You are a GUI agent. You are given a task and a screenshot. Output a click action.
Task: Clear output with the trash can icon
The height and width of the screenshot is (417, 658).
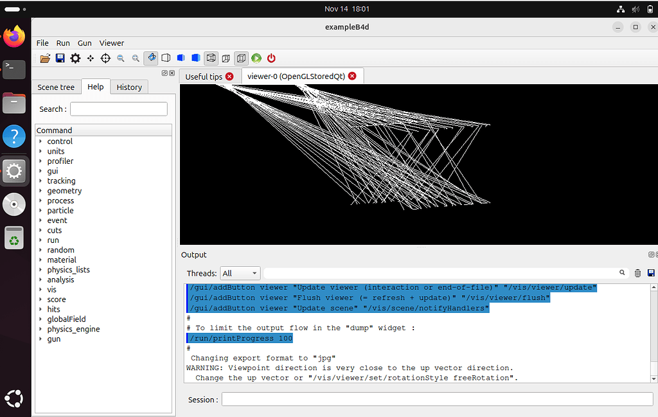(x=637, y=273)
